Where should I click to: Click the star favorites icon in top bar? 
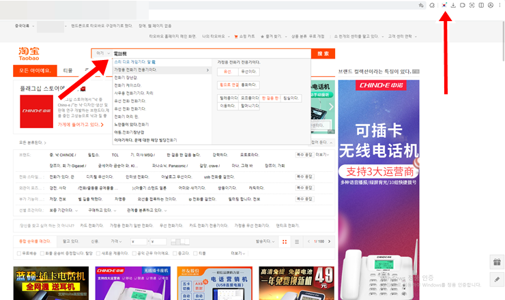click(x=262, y=37)
